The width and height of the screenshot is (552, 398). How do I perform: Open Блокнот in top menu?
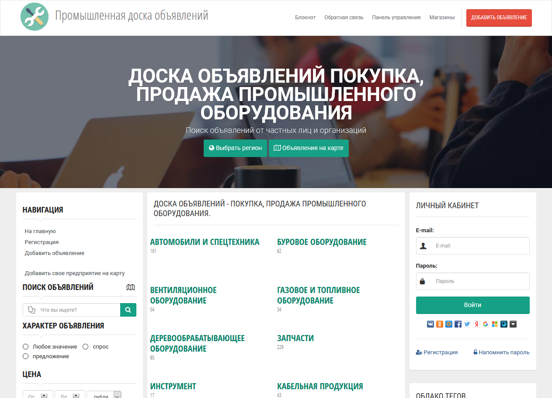pos(305,17)
